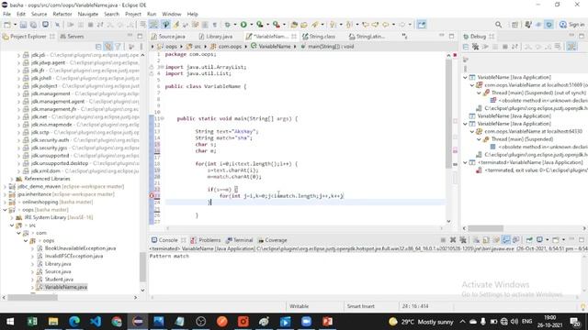Open the Refactor menu

[62, 14]
